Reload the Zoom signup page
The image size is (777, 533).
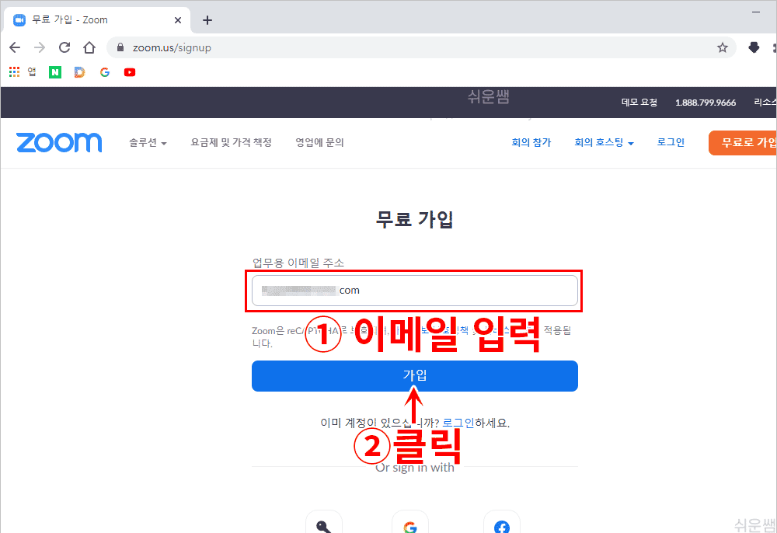[x=64, y=47]
